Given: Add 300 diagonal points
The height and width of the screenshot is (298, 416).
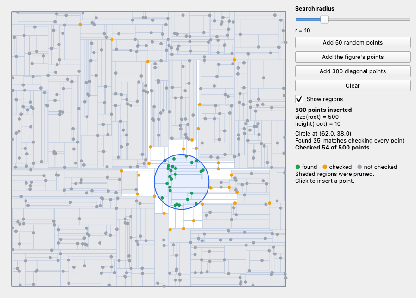Looking at the screenshot, I should [353, 71].
